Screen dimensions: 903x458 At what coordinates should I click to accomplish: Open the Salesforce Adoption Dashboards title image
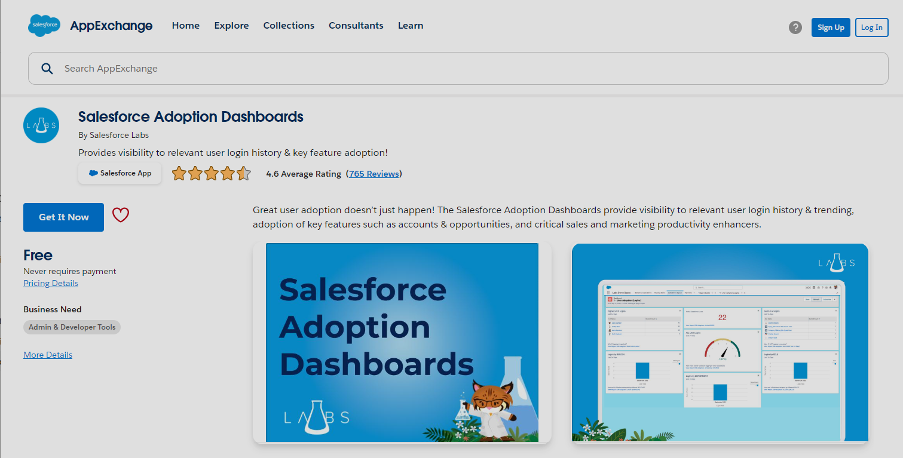[402, 343]
